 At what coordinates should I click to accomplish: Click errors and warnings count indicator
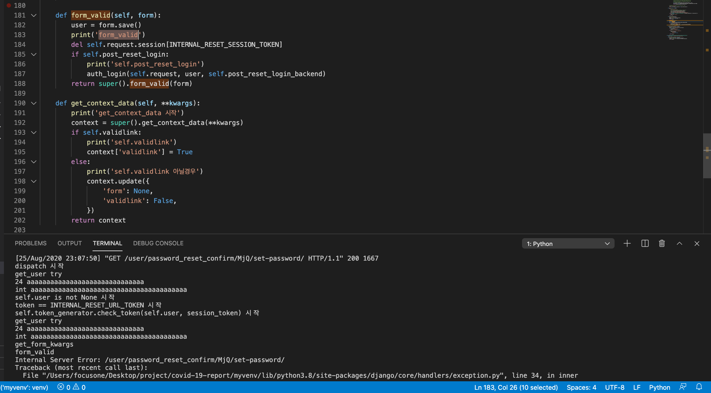(71, 387)
